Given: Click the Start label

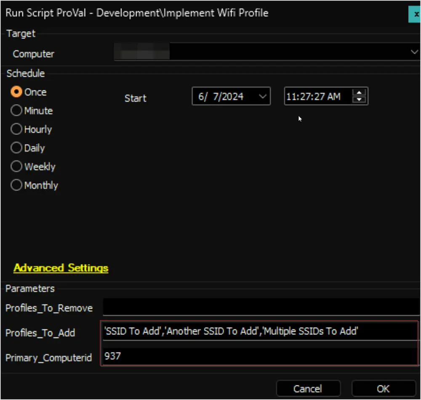Looking at the screenshot, I should [x=135, y=98].
